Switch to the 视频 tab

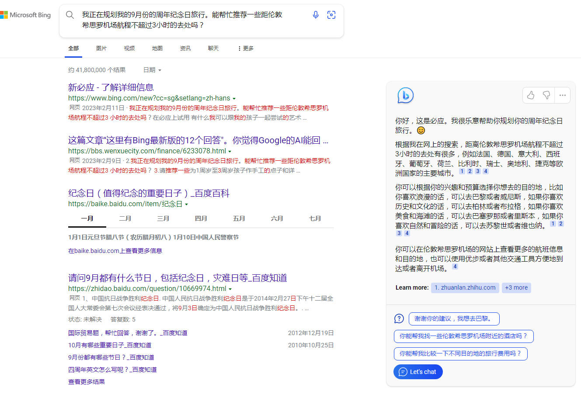tap(129, 48)
